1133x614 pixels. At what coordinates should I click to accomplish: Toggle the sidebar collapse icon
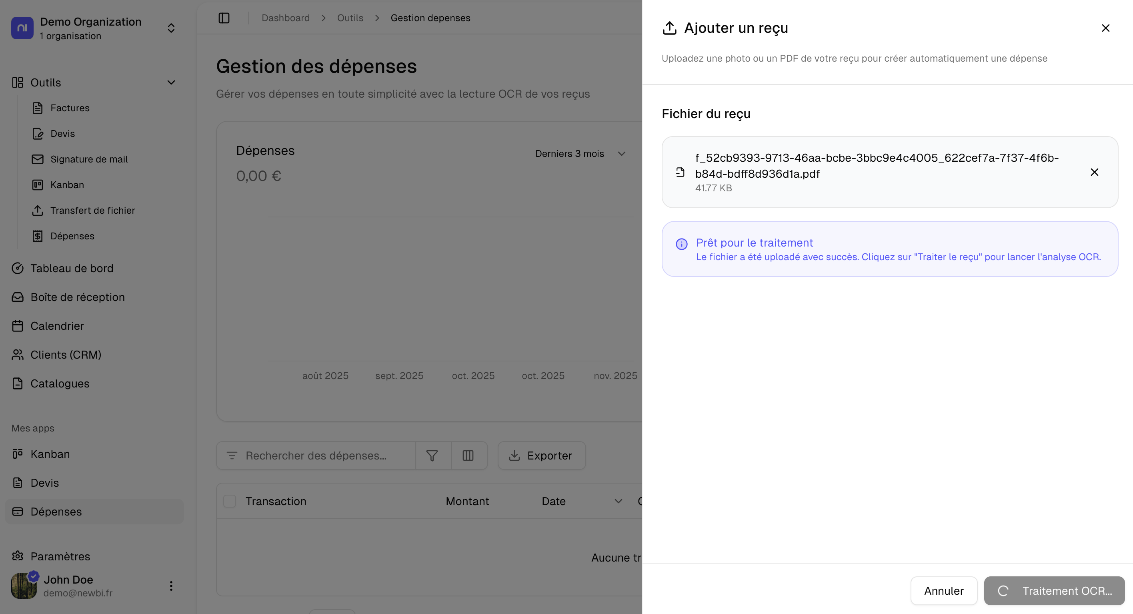pyautogui.click(x=224, y=18)
